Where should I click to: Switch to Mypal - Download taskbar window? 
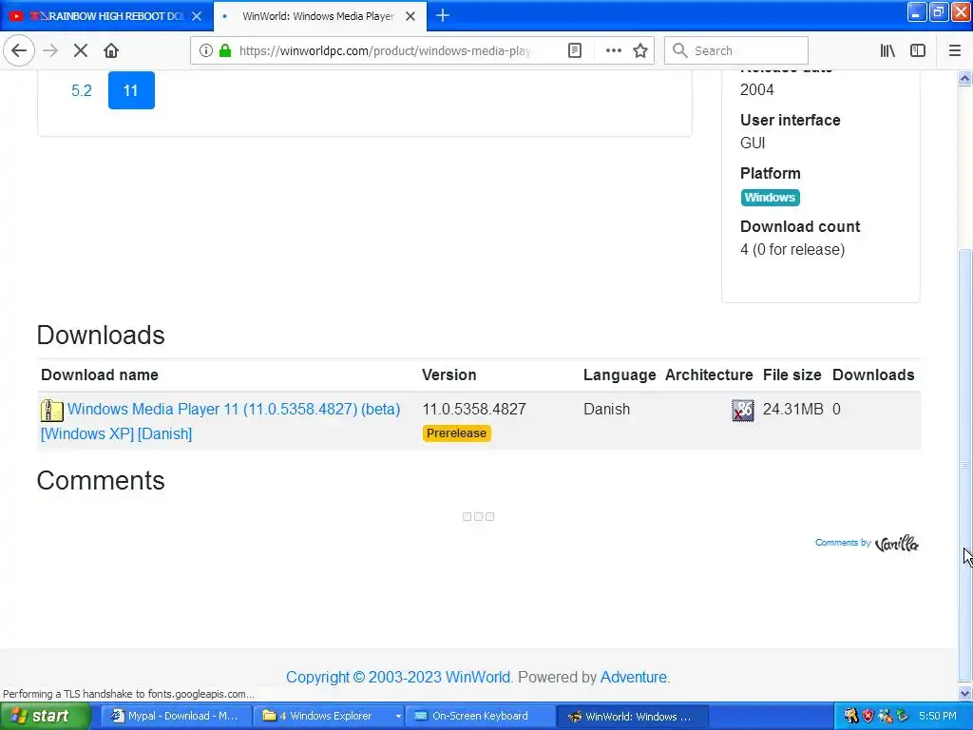(176, 717)
